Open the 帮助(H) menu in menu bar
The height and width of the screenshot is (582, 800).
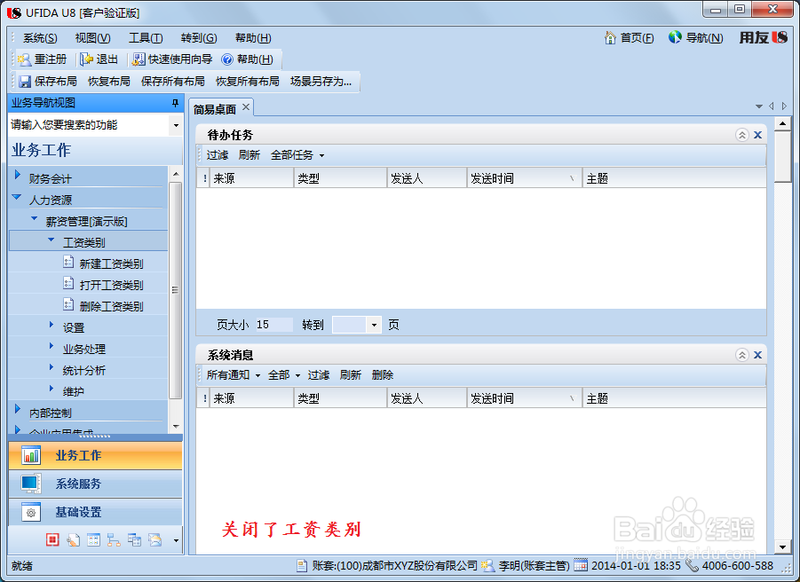(253, 38)
